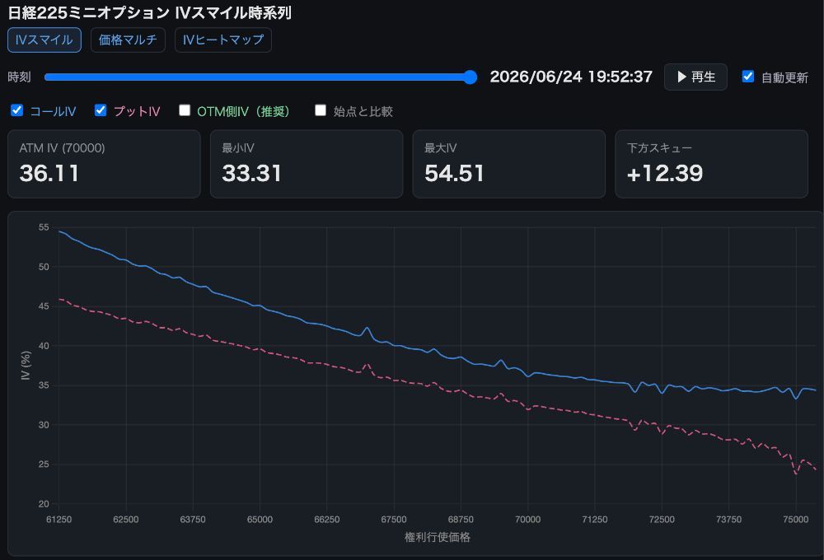
Task: Switch to the IVスマイル tab
Action: 44,40
